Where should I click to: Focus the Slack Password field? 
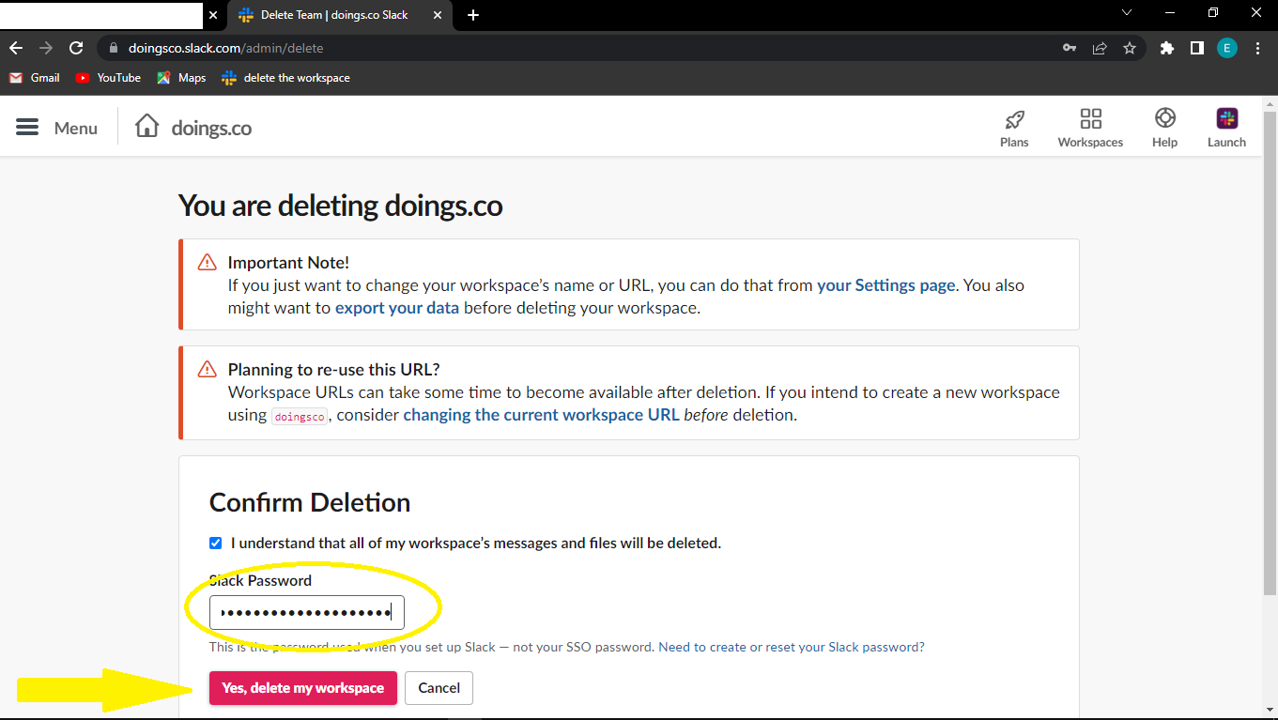pos(307,613)
